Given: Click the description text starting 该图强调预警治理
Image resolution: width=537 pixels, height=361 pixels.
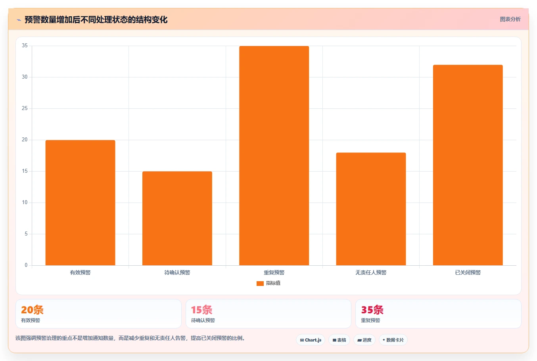Looking at the screenshot, I should (x=131, y=338).
